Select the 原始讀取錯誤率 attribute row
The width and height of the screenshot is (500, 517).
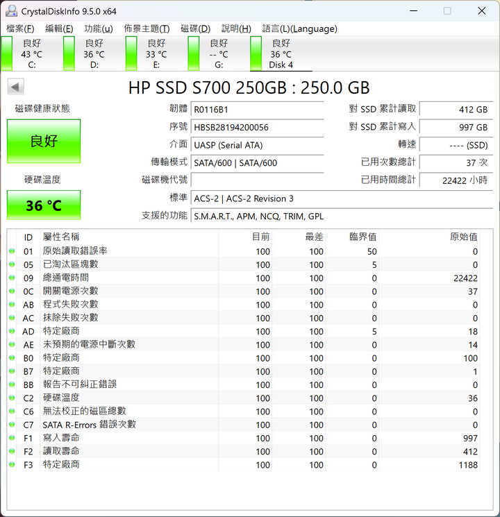point(244,251)
